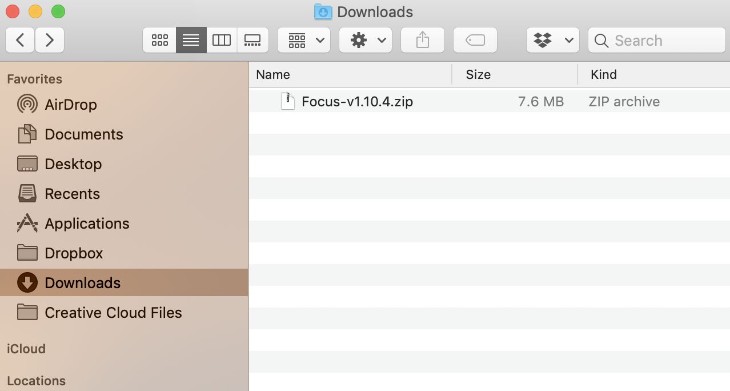730x391 pixels.
Task: Open Recents in the sidebar
Action: [124, 194]
